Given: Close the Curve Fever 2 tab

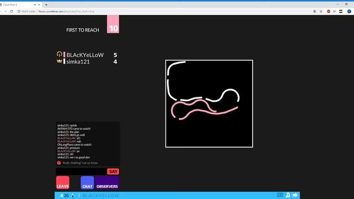Looking at the screenshot, I should pyautogui.click(x=39, y=4).
